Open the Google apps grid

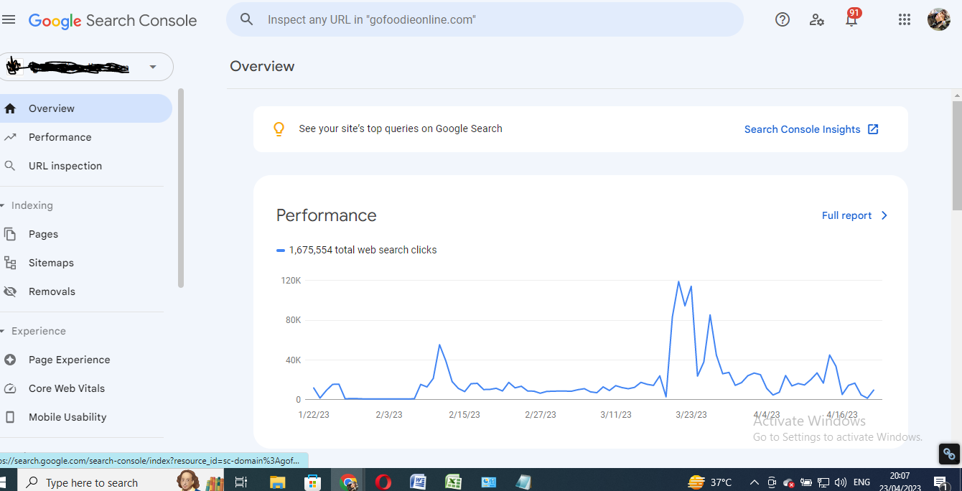[x=904, y=19]
